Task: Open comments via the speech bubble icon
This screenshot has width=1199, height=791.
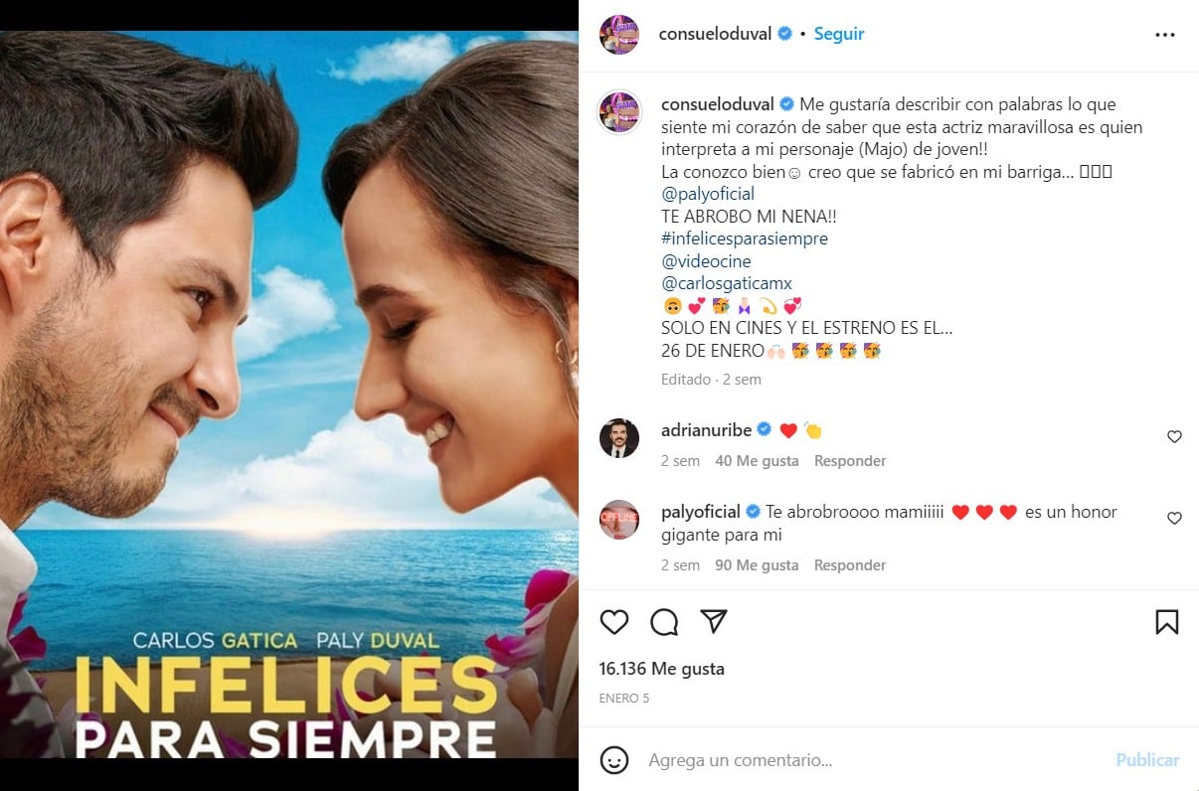Action: pyautogui.click(x=664, y=622)
